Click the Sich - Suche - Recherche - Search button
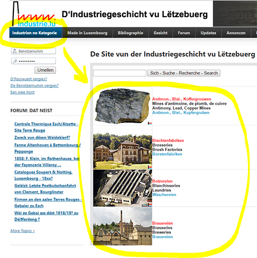Viewport: 257px width, 258px height. 184,73
